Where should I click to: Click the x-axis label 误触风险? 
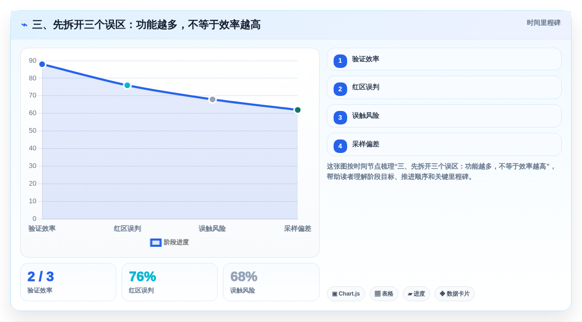213,229
